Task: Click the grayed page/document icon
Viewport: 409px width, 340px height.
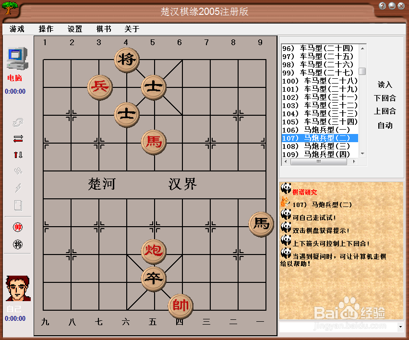Action: pyautogui.click(x=18, y=206)
